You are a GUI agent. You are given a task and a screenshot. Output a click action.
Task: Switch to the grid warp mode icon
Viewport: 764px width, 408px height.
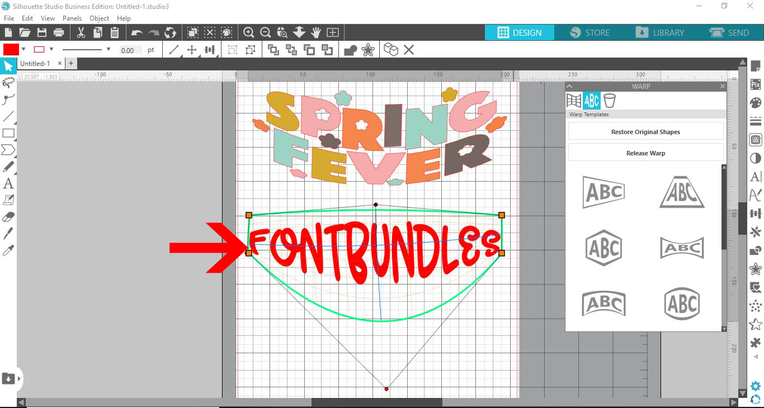[x=574, y=101]
